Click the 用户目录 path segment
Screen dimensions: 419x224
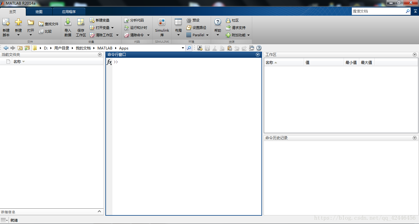coord(62,48)
